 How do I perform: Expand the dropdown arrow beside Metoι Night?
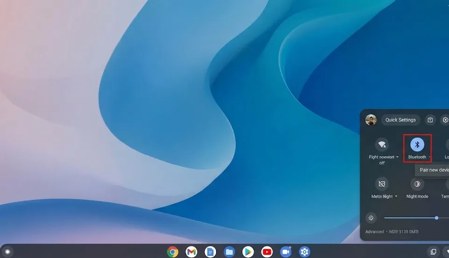396,196
